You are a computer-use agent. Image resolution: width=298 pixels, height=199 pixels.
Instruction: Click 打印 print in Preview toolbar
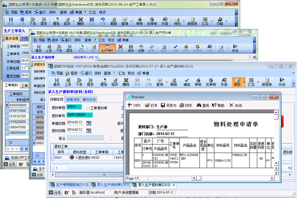click(186, 105)
